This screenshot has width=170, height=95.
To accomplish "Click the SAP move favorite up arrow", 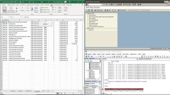I will point(115,10).
